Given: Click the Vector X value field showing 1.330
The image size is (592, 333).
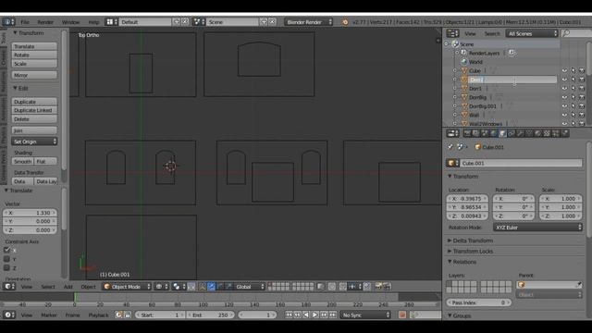Looking at the screenshot, I should tap(31, 213).
